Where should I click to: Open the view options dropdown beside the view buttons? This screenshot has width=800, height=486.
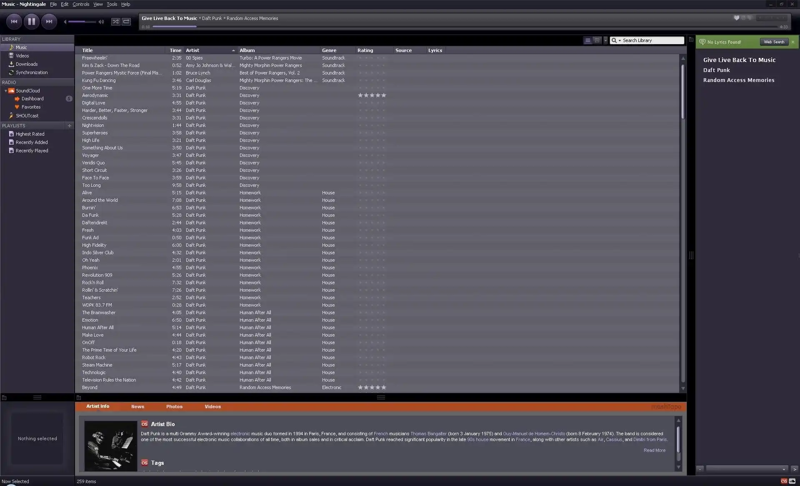tap(605, 40)
